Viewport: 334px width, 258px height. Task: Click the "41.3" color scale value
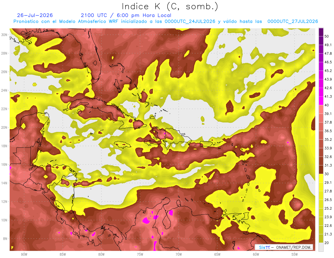coord(328,97)
